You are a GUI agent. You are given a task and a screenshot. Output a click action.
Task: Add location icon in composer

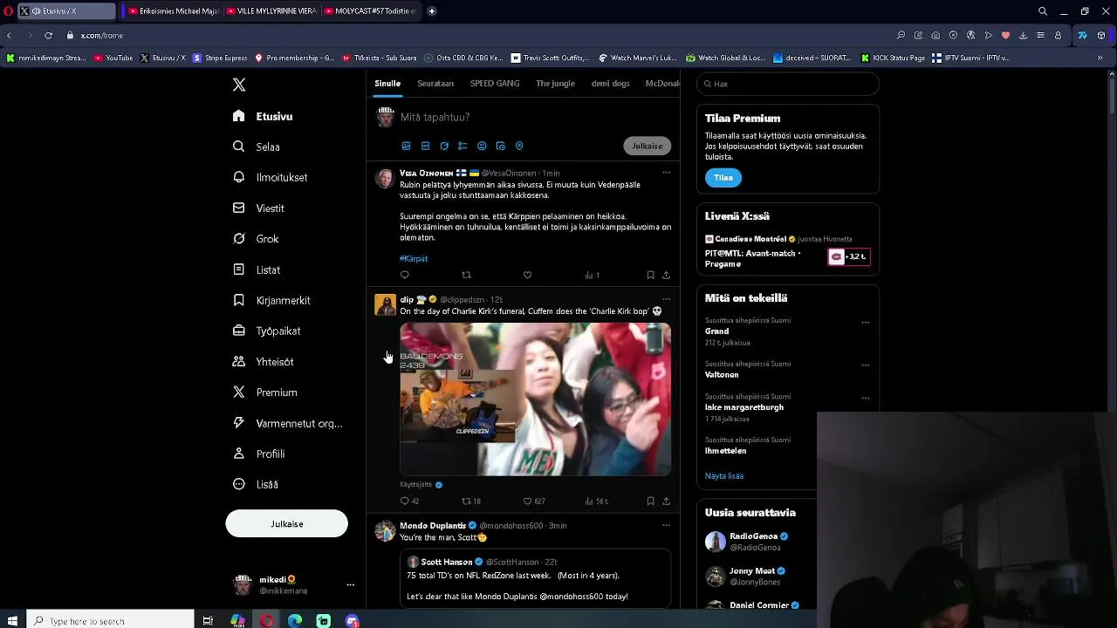[x=519, y=146]
